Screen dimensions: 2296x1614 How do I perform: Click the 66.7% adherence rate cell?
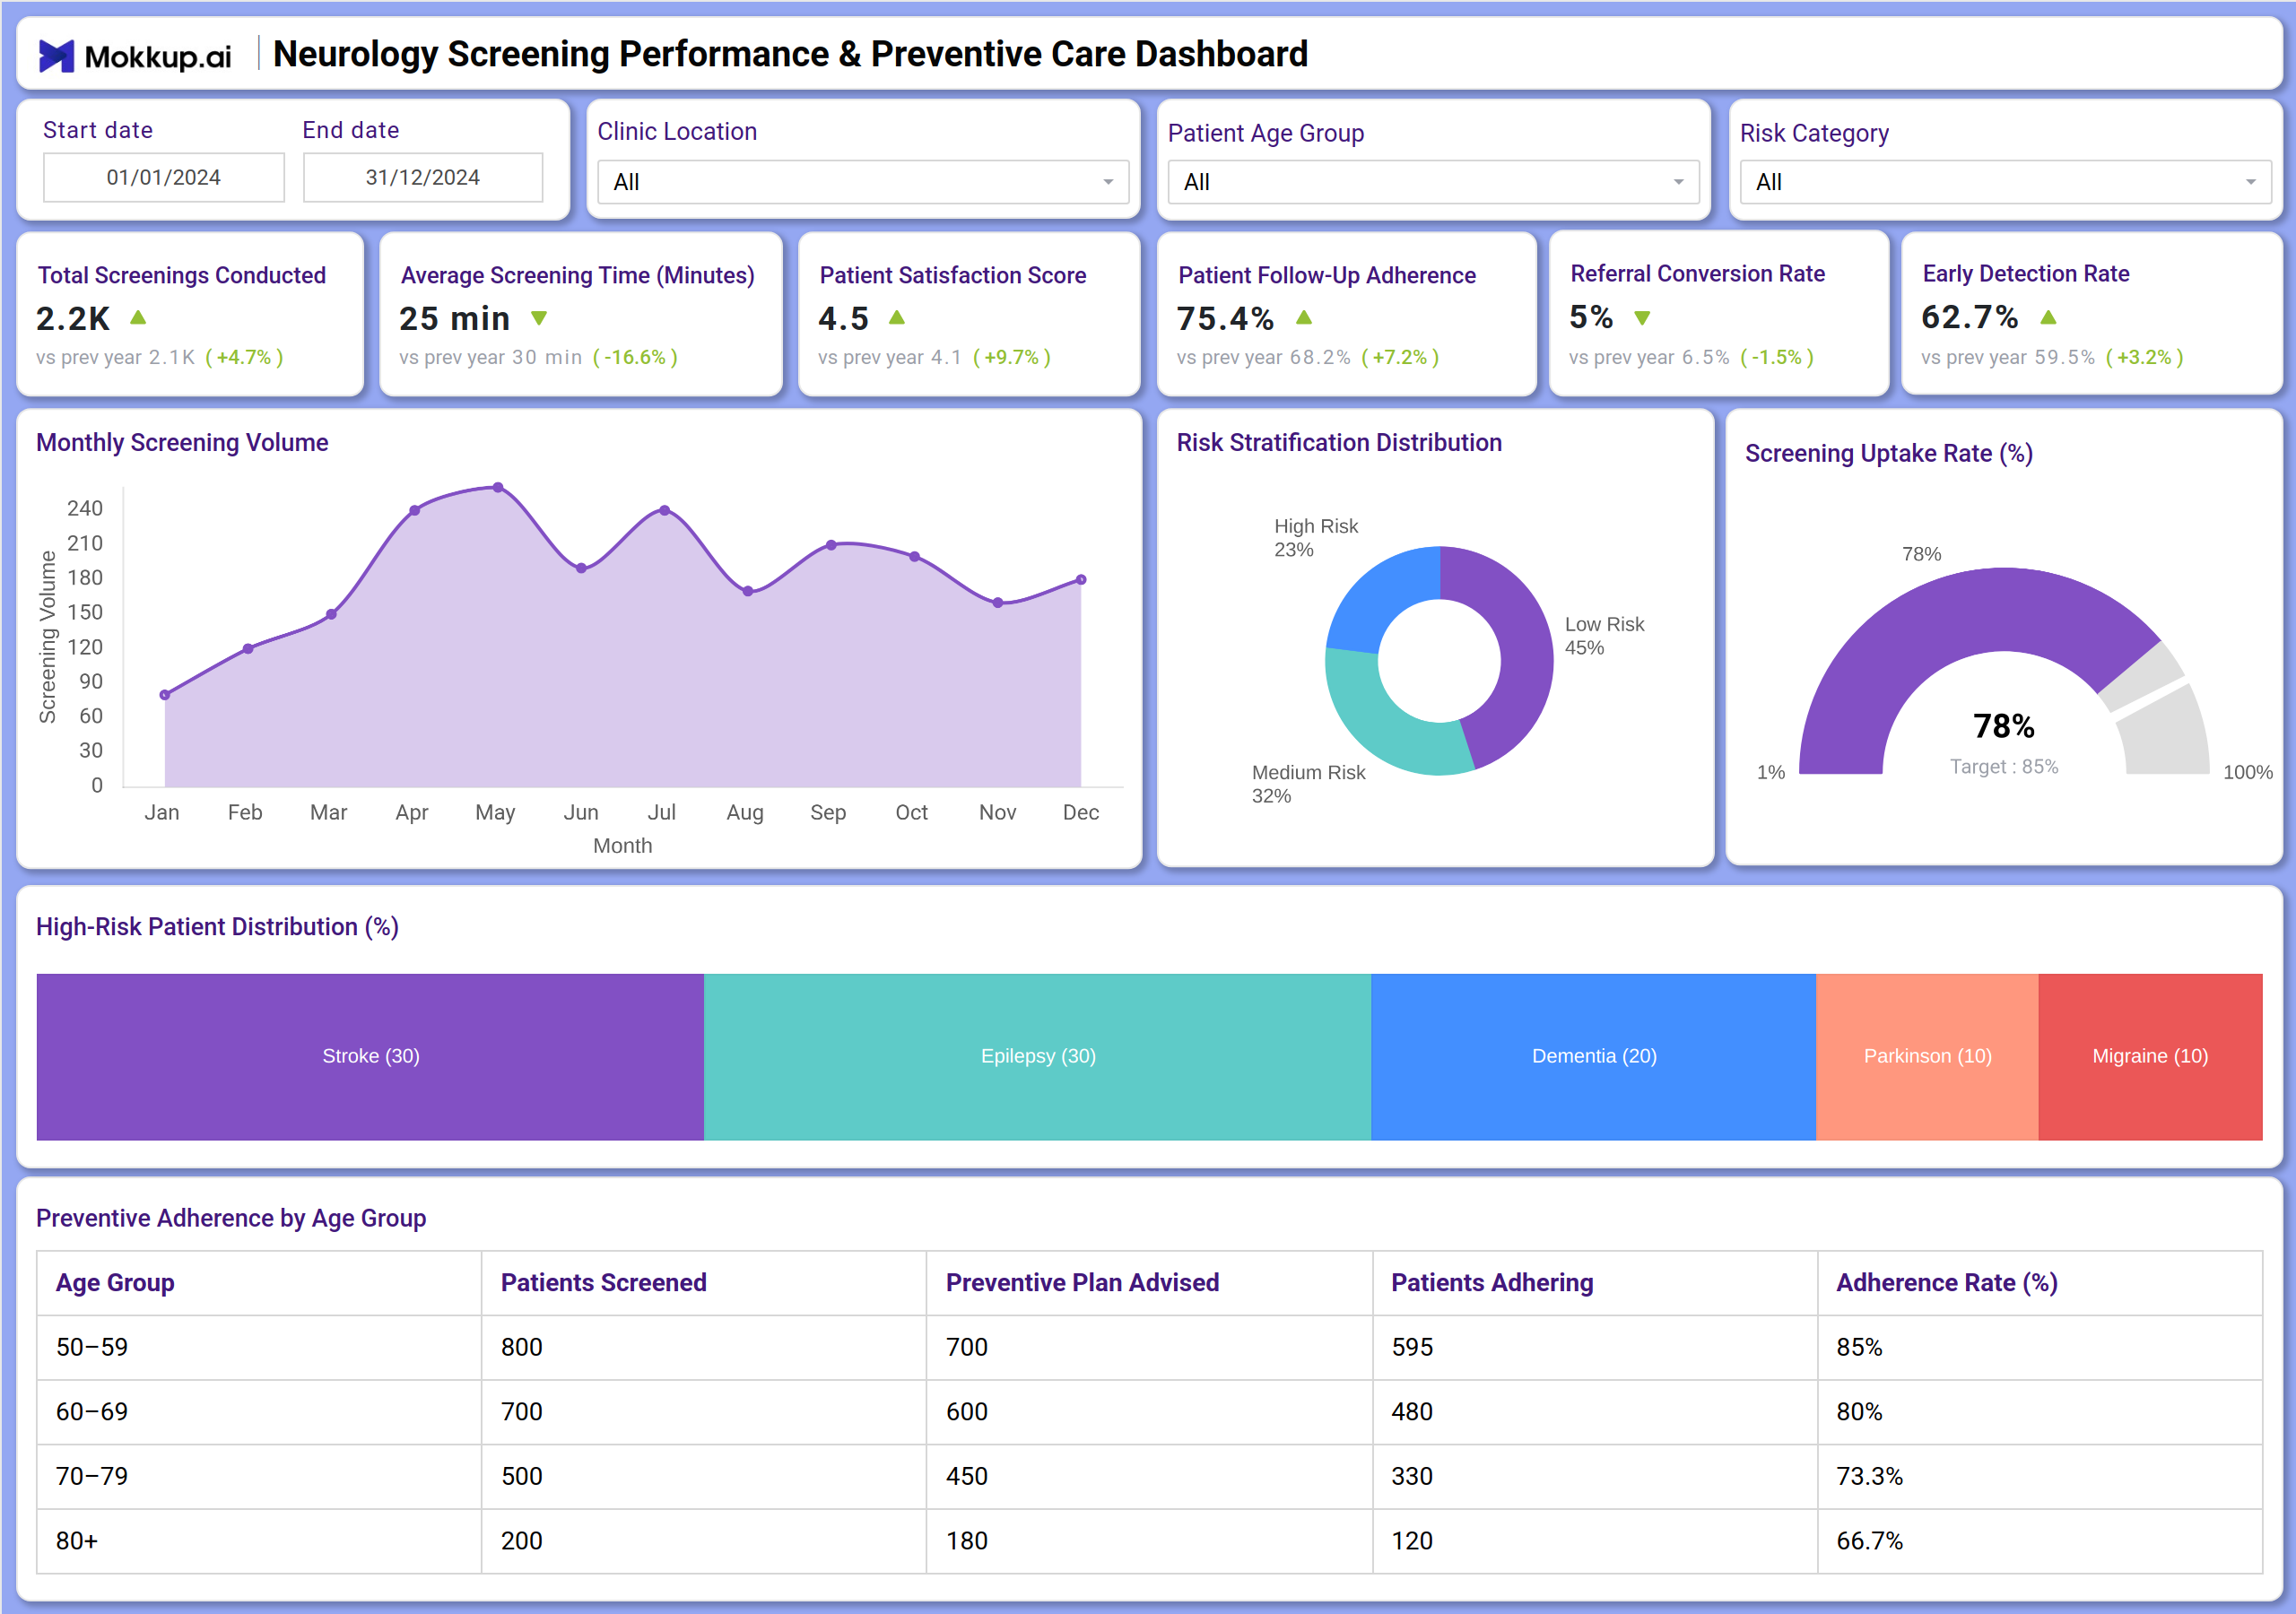click(x=2040, y=1541)
